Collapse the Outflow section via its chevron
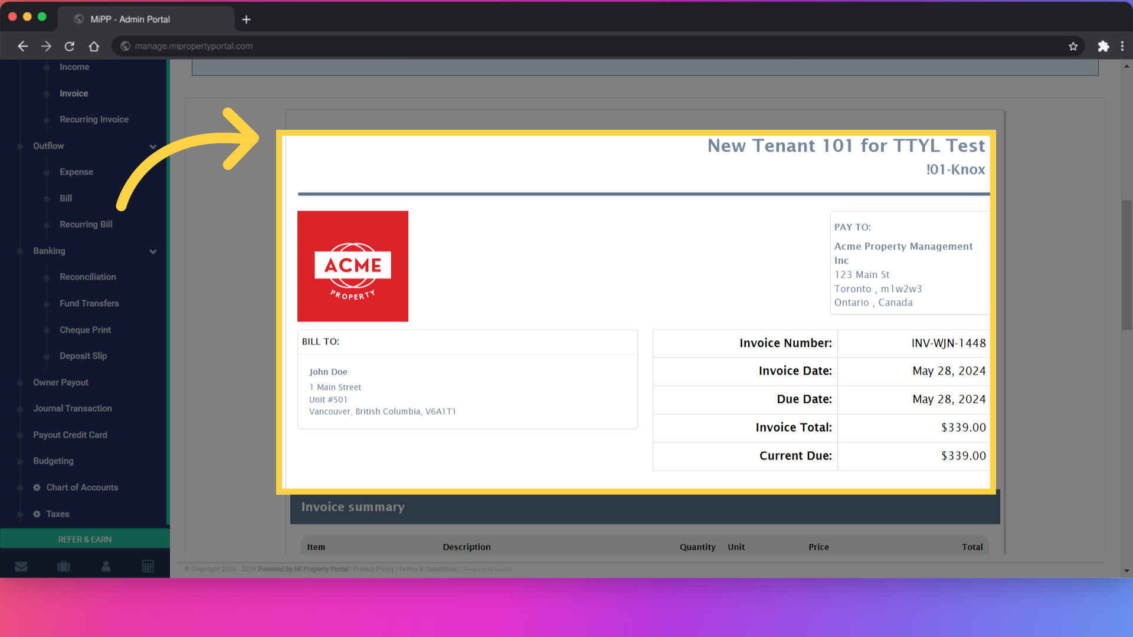This screenshot has height=637, width=1133. click(x=153, y=146)
